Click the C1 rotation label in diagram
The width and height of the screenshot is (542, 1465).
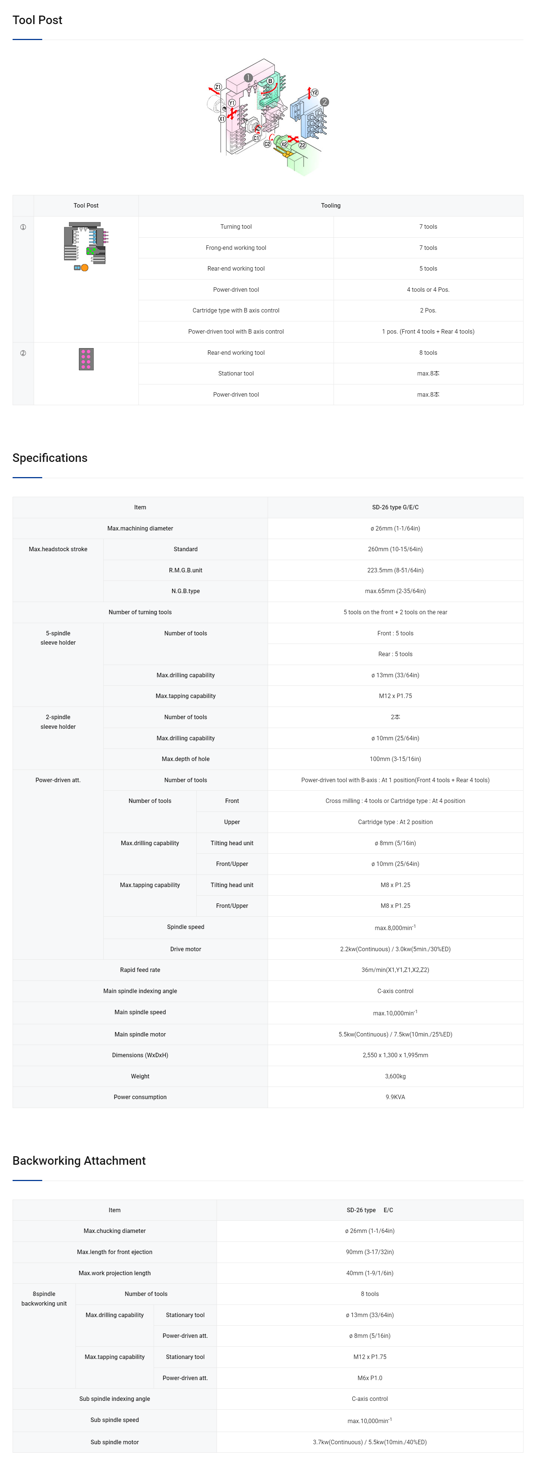point(256,138)
